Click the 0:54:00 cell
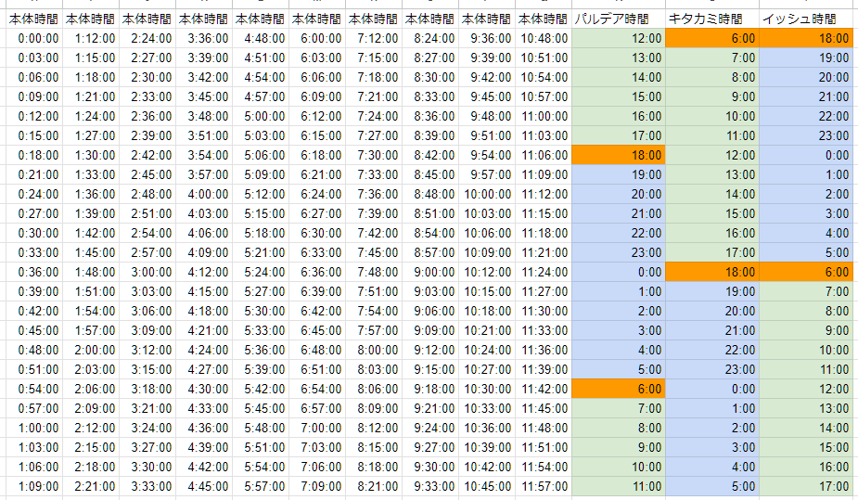 click(x=34, y=389)
